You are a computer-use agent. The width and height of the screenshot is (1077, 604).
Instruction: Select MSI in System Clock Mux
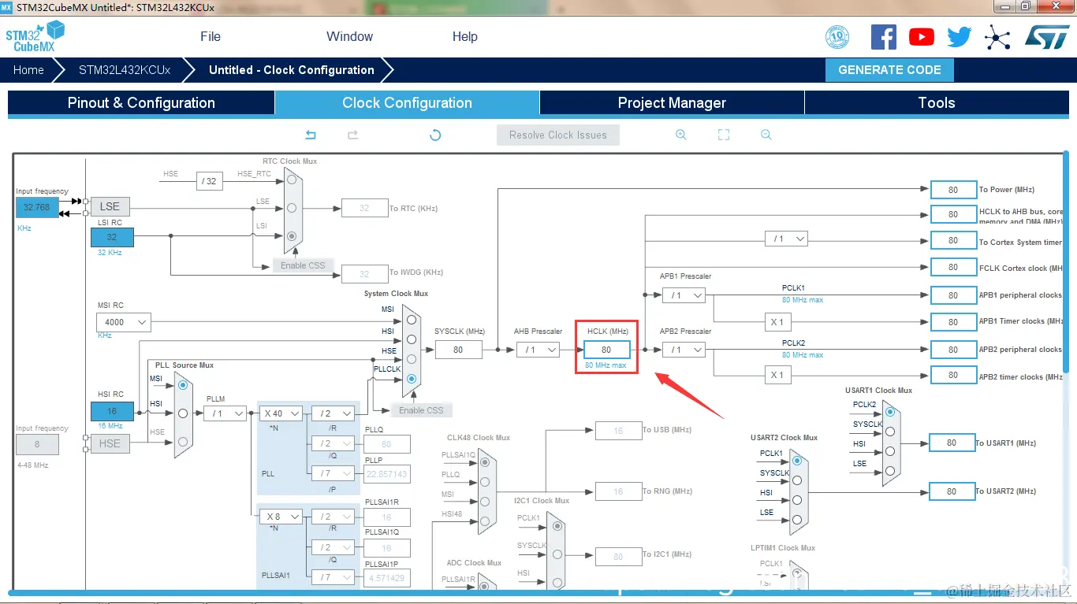pos(412,320)
